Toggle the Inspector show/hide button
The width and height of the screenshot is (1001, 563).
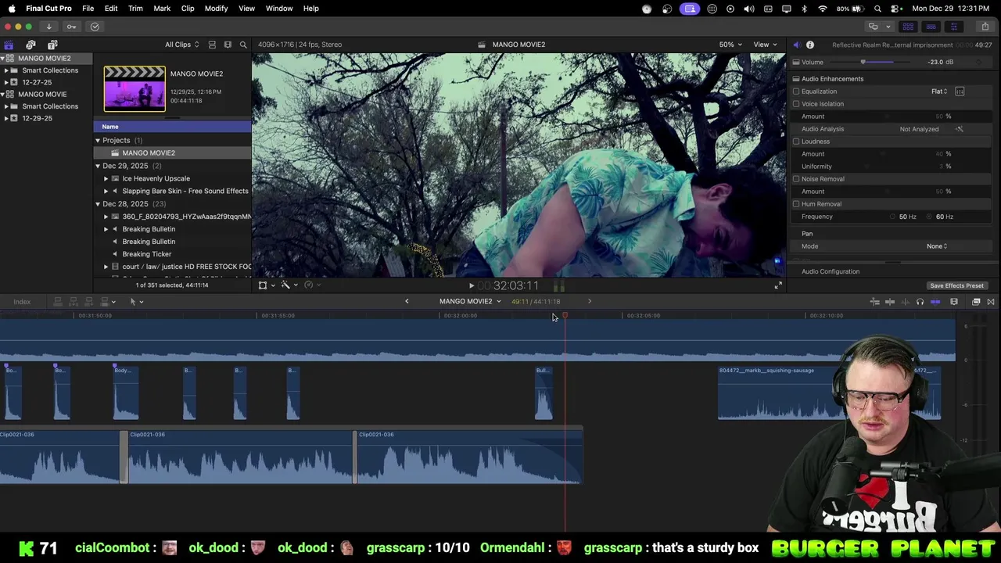pos(953,27)
